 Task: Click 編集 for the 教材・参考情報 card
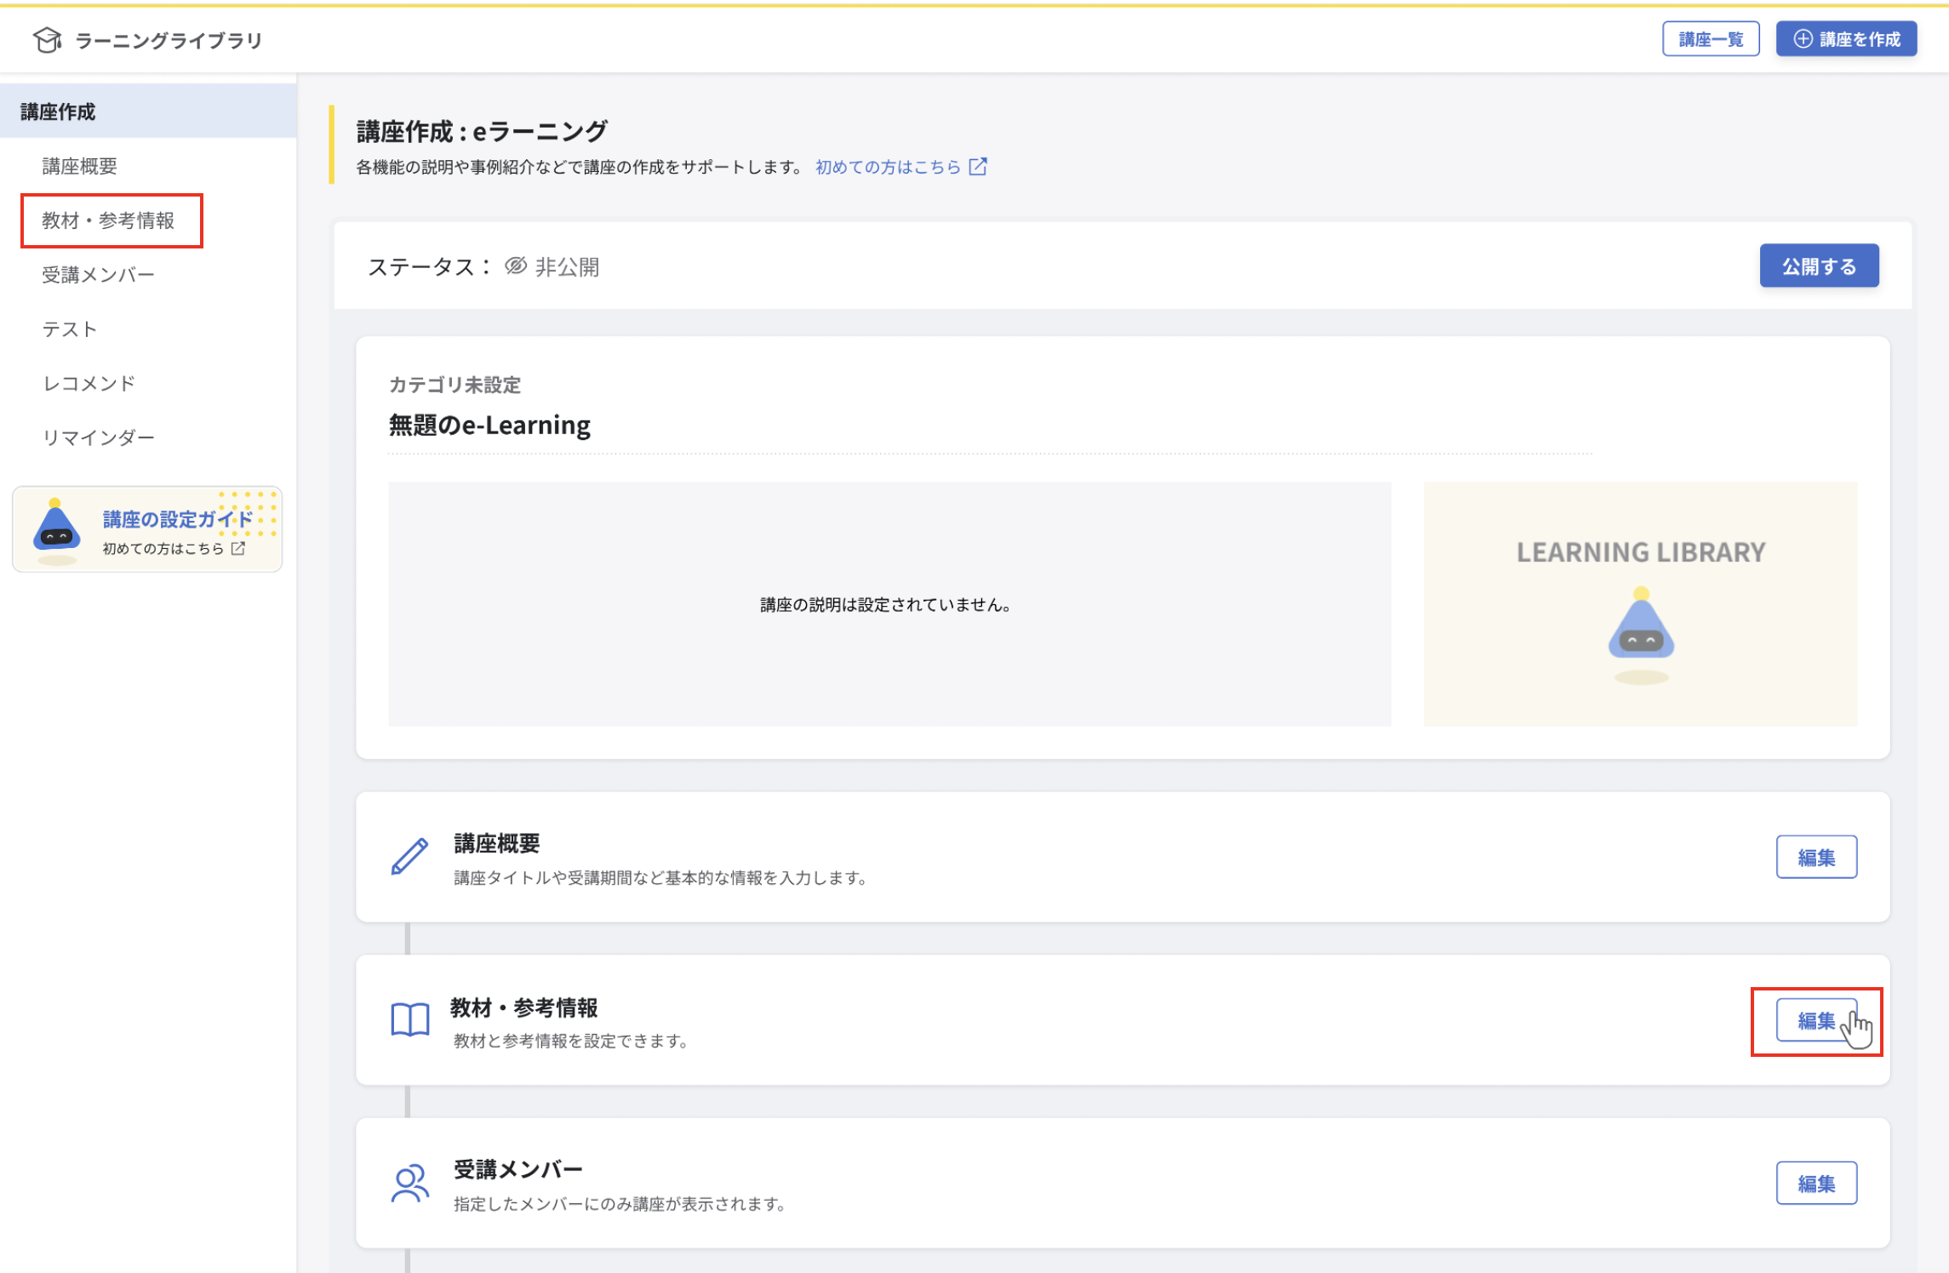tap(1816, 1020)
